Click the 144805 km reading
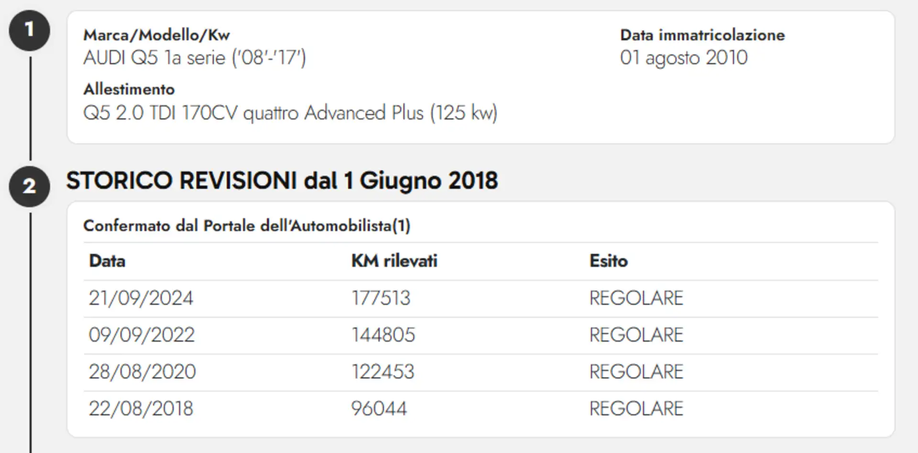 pyautogui.click(x=383, y=335)
